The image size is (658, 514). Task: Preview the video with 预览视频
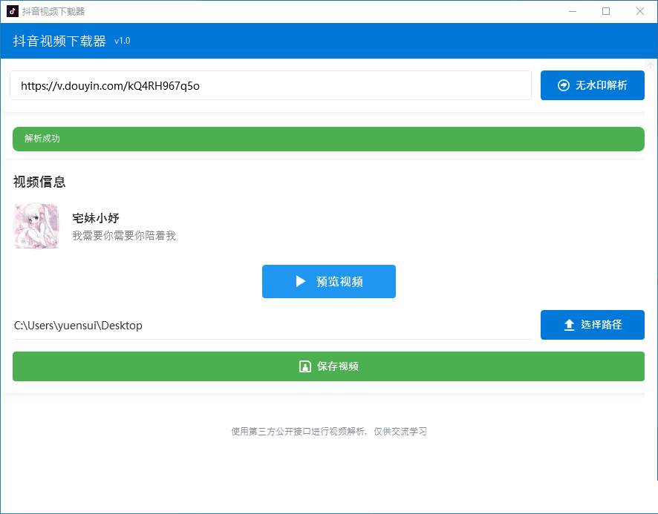tap(329, 281)
